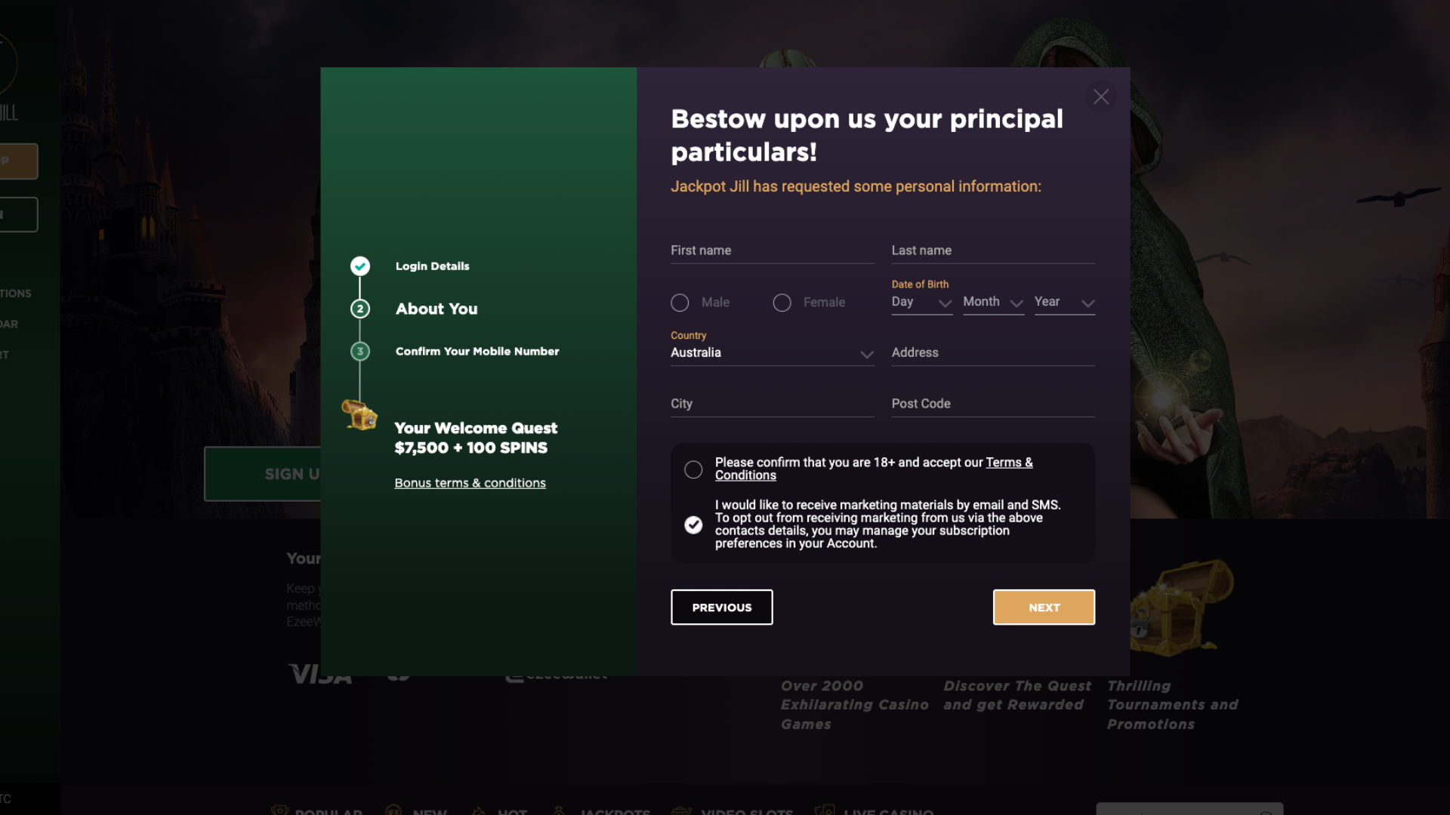Expand the Country dropdown showing Australia
Image resolution: width=1450 pixels, height=815 pixels.
(x=772, y=353)
